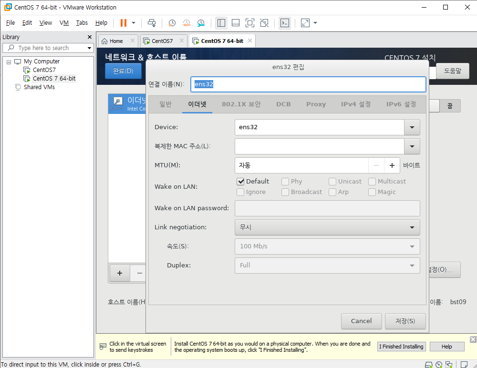Viewport: 477px width, 368px height.
Task: Open library search filter dropdown
Action: [89, 48]
